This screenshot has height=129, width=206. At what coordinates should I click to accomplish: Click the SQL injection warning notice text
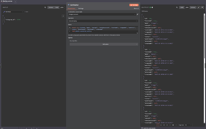tap(94, 35)
